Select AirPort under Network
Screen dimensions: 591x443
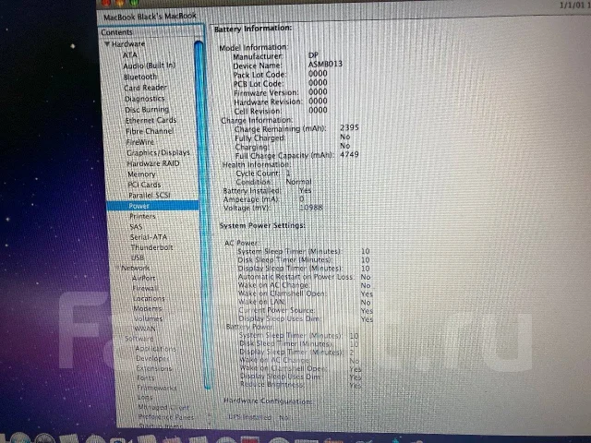click(x=144, y=279)
